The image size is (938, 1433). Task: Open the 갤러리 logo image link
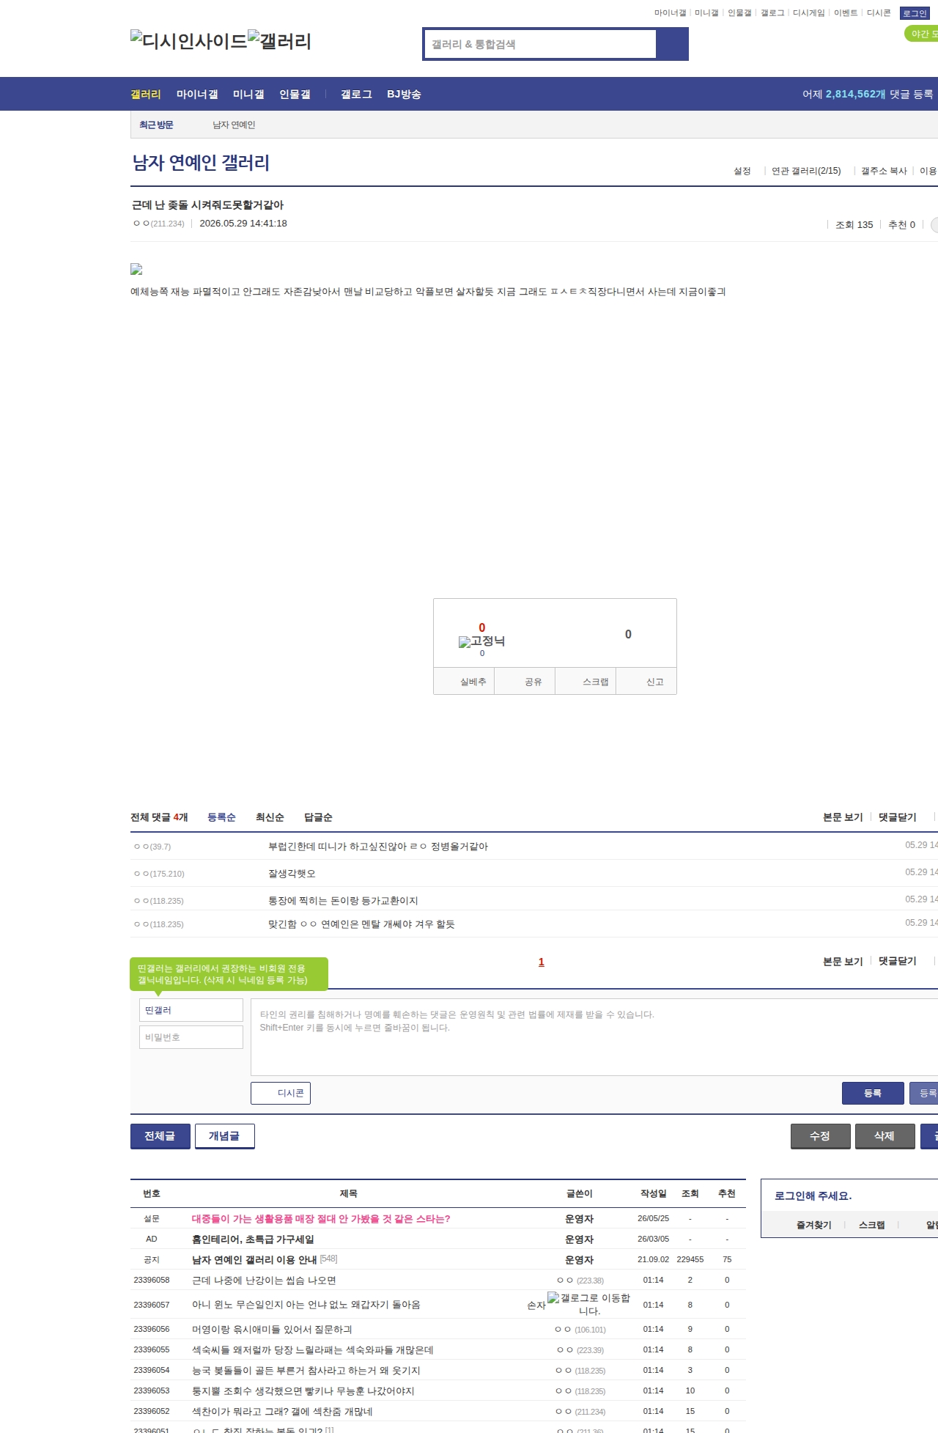point(279,40)
